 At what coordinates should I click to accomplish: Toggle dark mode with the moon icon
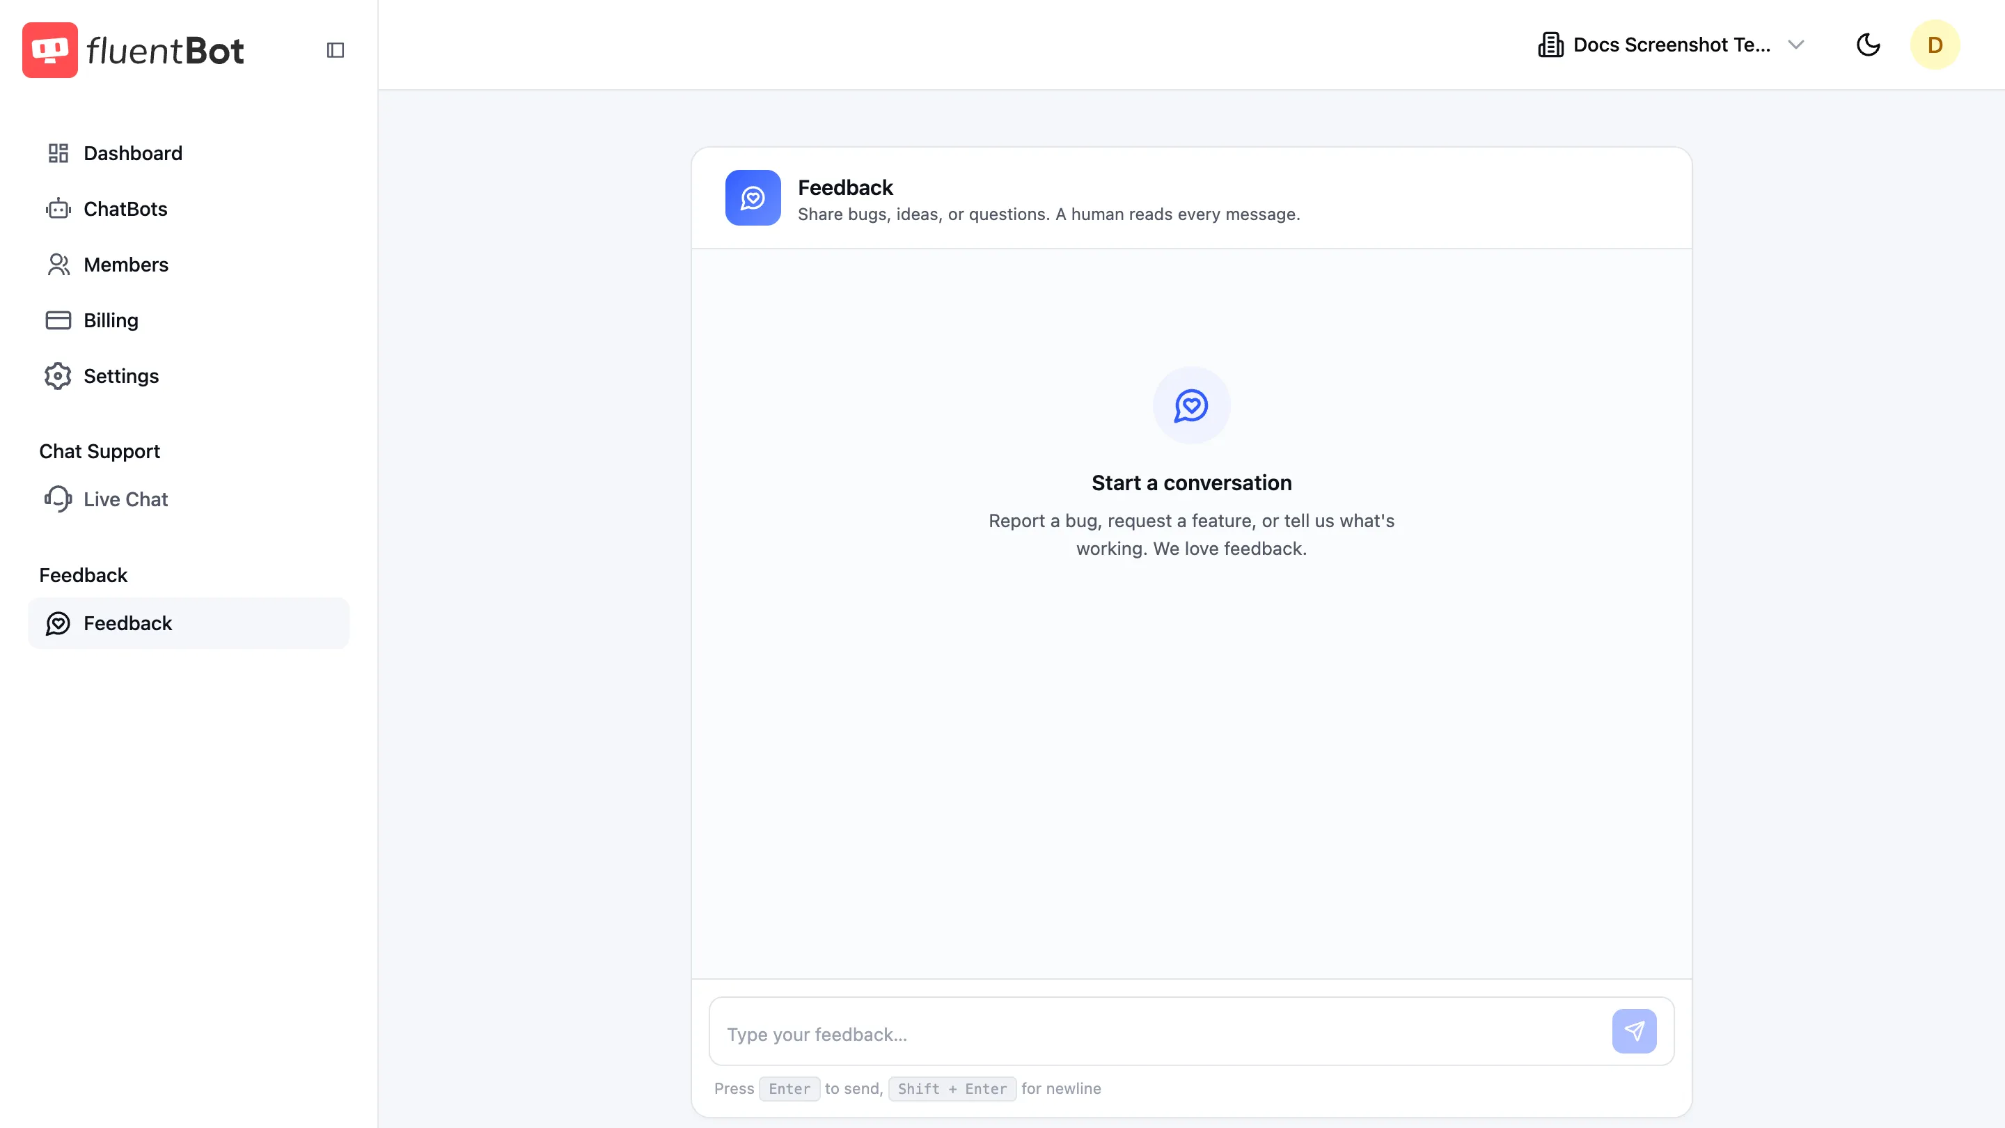pyautogui.click(x=1868, y=45)
